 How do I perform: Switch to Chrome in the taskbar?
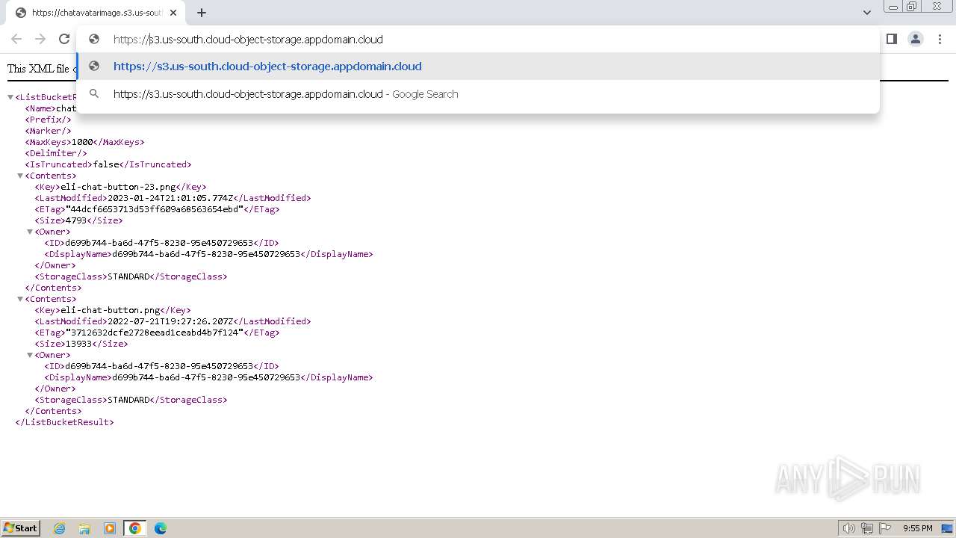click(135, 528)
